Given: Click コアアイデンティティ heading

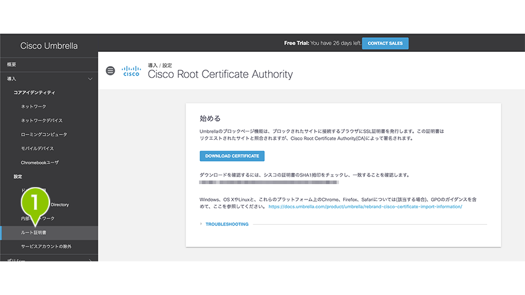Looking at the screenshot, I should point(34,93).
